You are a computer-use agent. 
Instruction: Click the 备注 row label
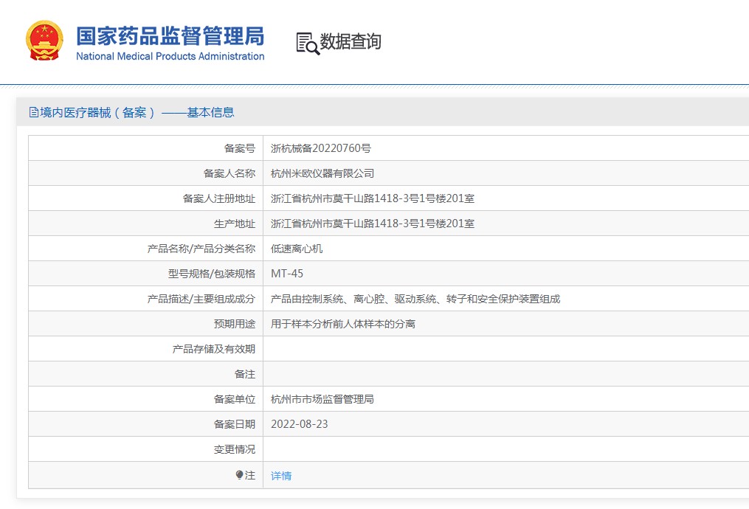click(x=245, y=374)
